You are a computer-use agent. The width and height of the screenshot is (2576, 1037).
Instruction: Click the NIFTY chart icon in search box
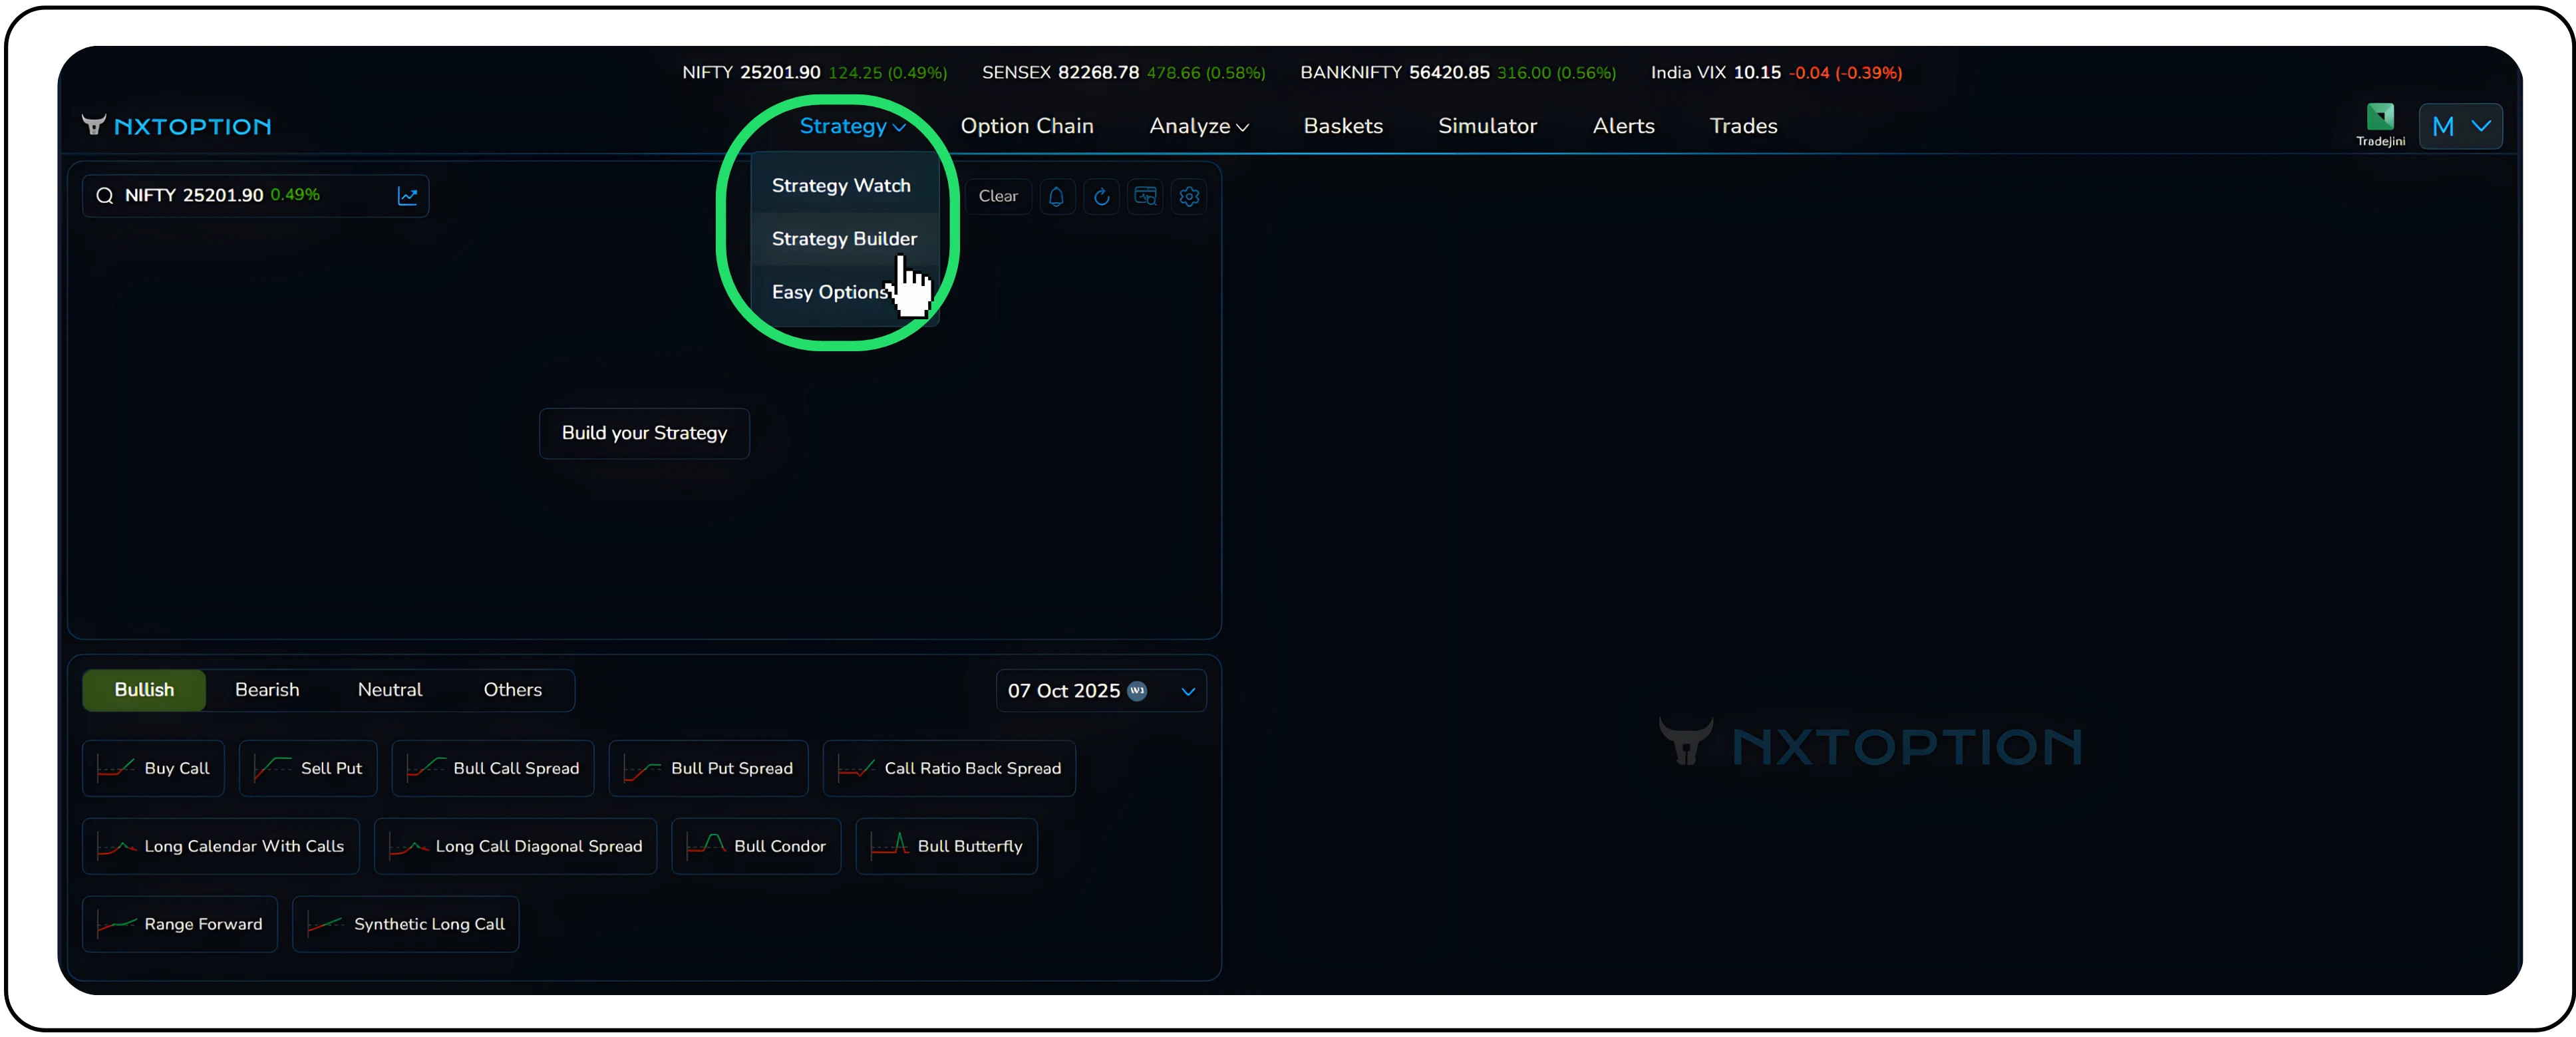click(x=407, y=196)
